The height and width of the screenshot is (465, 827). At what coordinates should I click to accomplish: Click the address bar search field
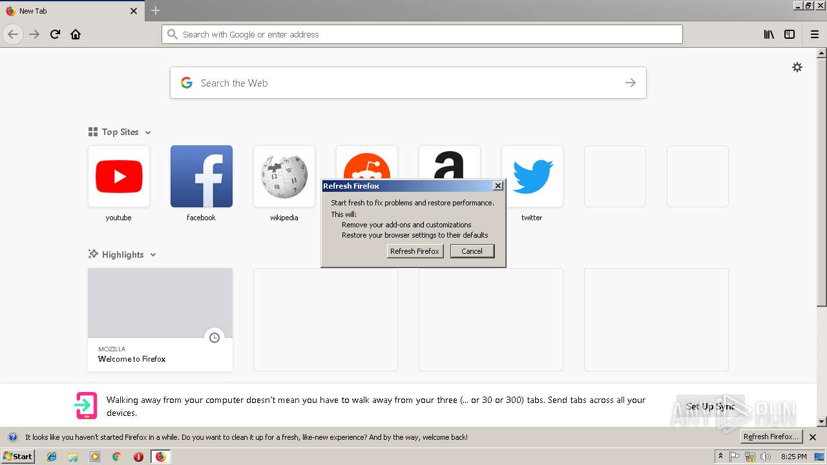click(422, 34)
